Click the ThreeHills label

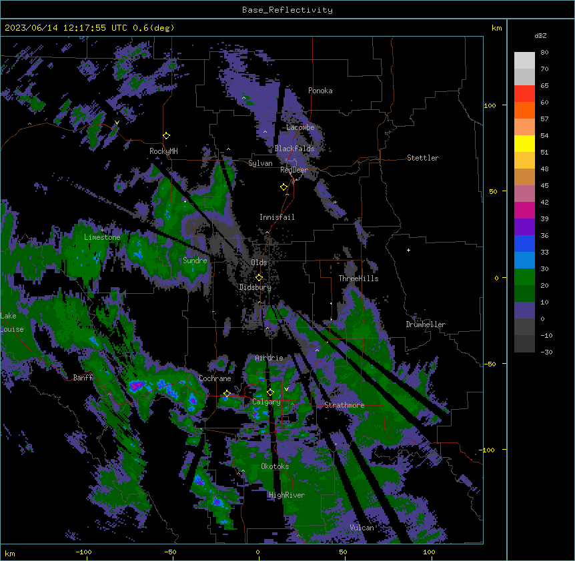pyautogui.click(x=358, y=279)
